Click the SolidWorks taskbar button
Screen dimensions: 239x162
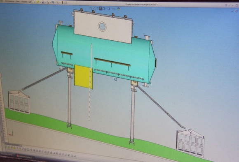[25, 156]
